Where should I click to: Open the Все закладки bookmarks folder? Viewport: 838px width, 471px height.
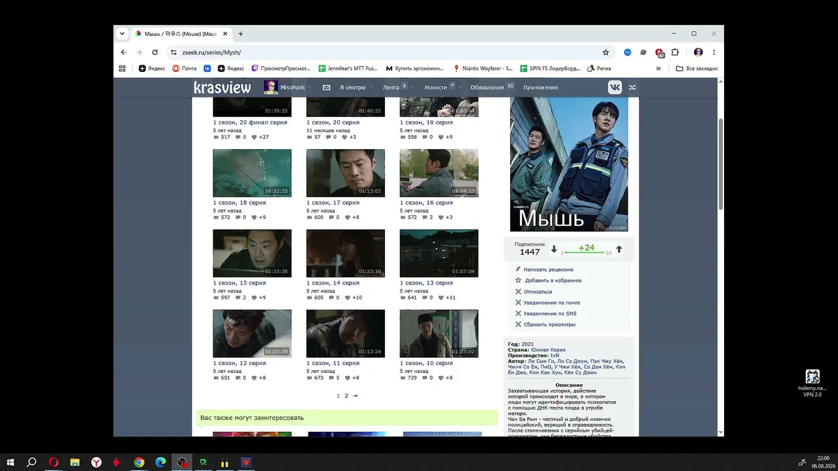(697, 68)
